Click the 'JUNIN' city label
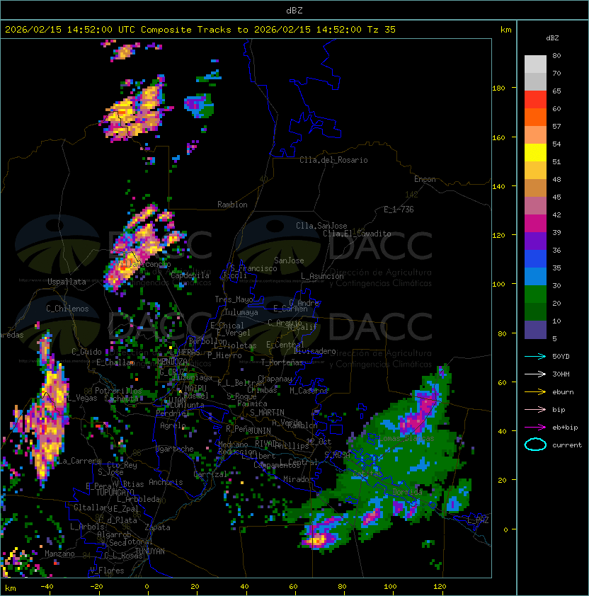Screen dimensions: 589x596 [x=260, y=430]
